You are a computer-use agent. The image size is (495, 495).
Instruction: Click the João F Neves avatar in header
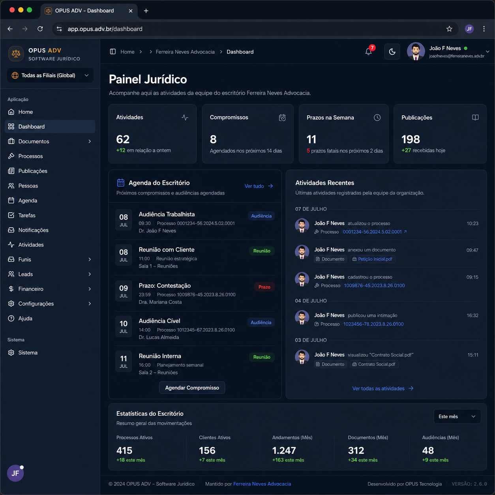416,51
